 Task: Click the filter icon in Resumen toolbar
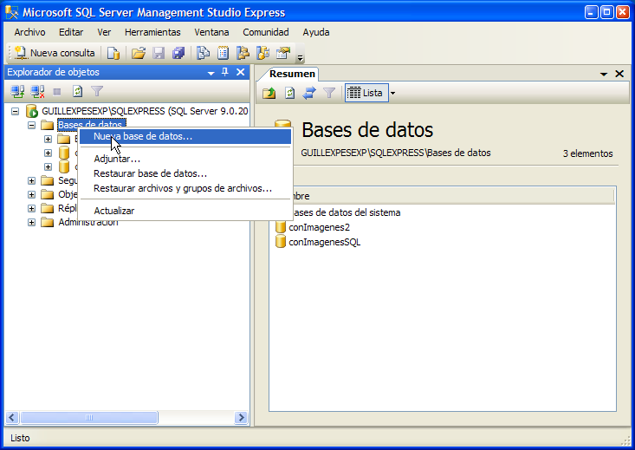point(329,94)
